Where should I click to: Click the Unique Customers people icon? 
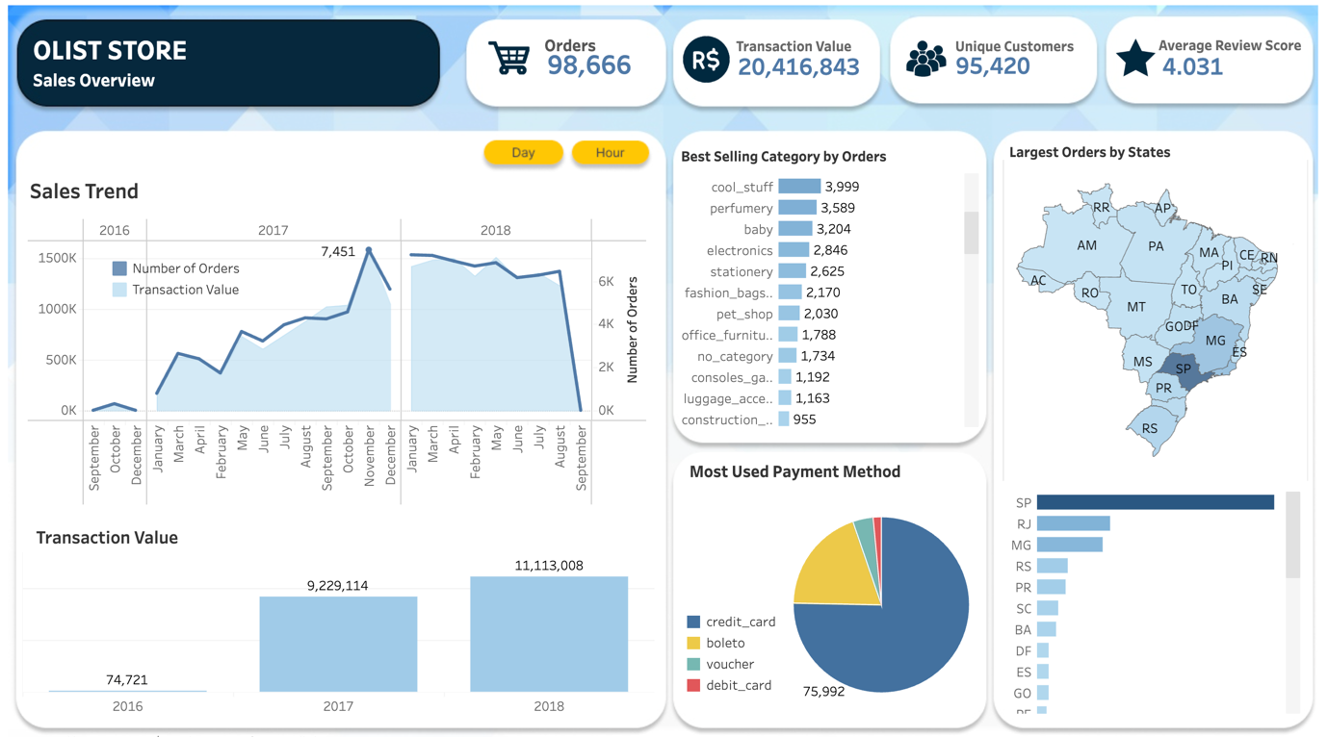925,59
